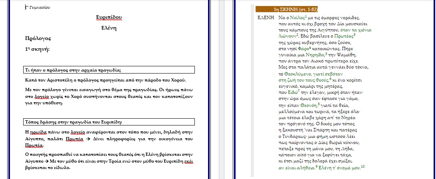Click the green name 'Θεονόη,'

point(309,105)
